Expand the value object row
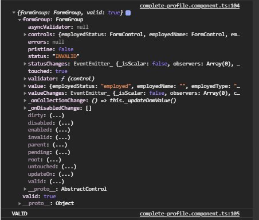The width and height of the screenshot is (259, 220). pos(25,86)
